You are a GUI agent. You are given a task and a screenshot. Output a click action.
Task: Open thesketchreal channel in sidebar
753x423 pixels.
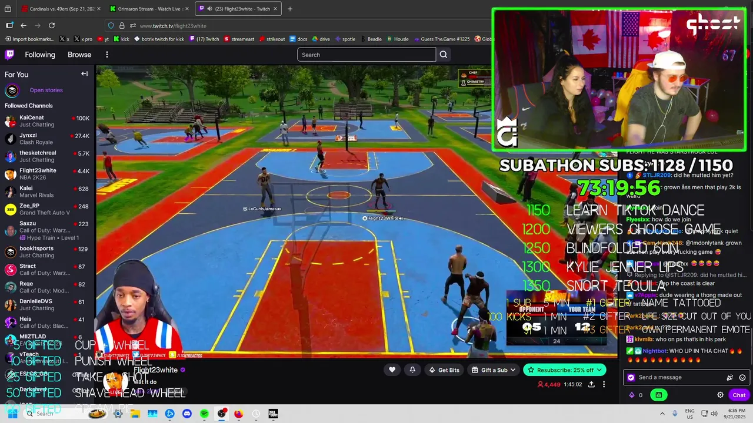[47, 156]
